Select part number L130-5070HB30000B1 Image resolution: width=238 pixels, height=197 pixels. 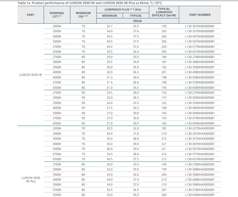click(x=200, y=41)
